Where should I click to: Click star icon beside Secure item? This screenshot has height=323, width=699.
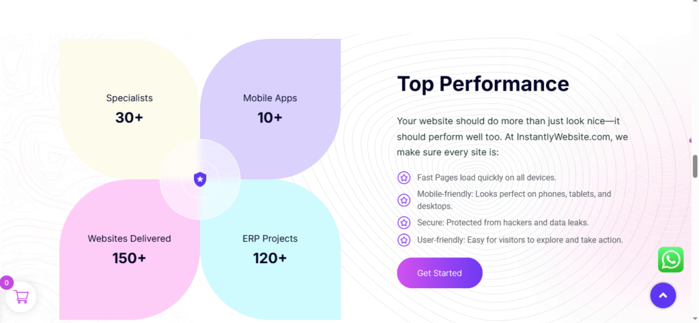403,223
